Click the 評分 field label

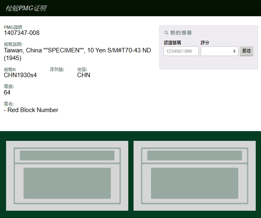pos(205,43)
